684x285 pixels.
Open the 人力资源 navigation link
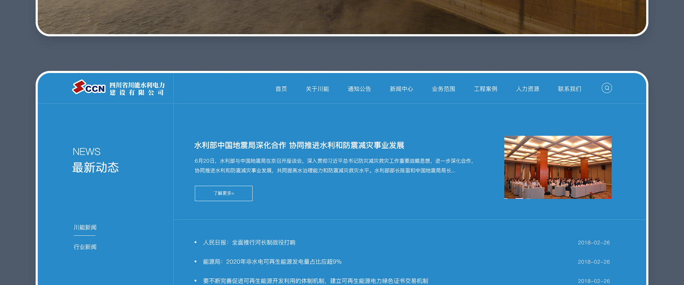527,89
